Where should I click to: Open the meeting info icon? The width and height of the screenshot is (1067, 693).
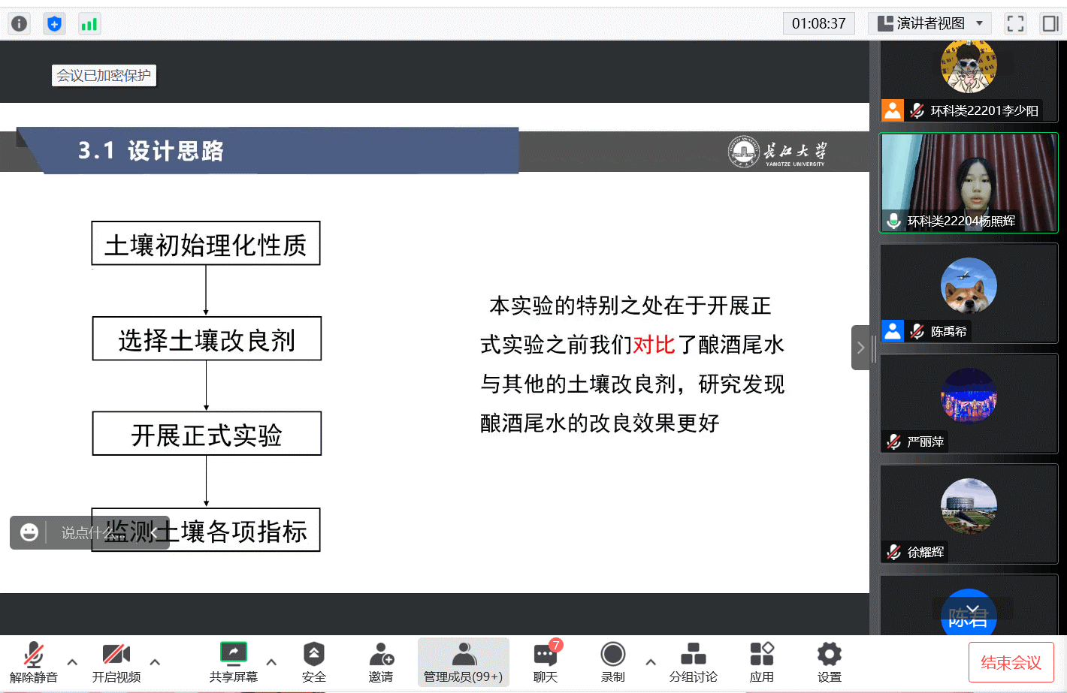click(19, 24)
